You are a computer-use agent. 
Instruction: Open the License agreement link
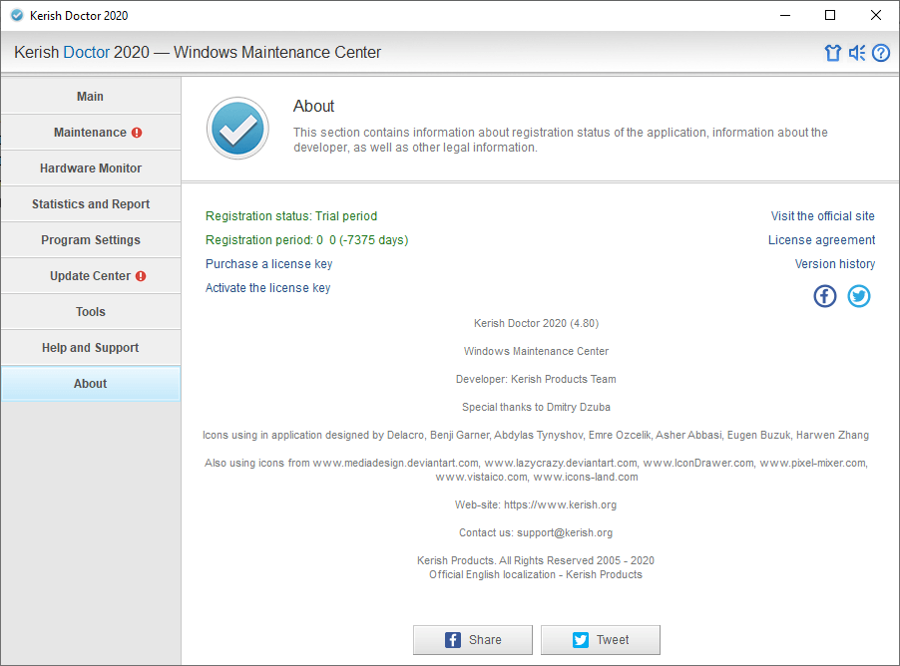(821, 240)
